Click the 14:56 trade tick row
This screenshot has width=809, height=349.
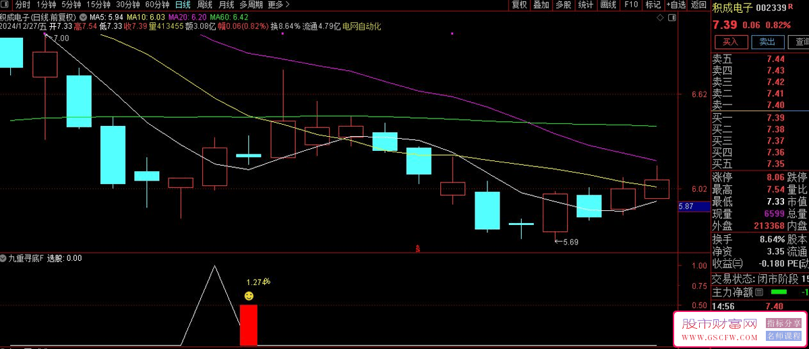pyautogui.click(x=760, y=307)
